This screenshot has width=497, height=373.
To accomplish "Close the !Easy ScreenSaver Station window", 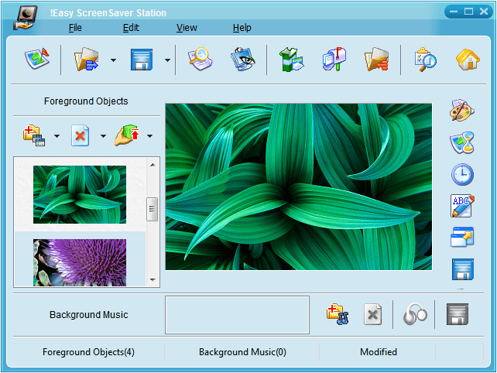I will [484, 12].
